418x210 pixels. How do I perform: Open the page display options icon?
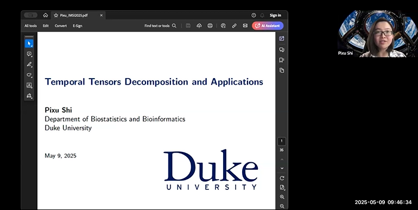point(282,188)
